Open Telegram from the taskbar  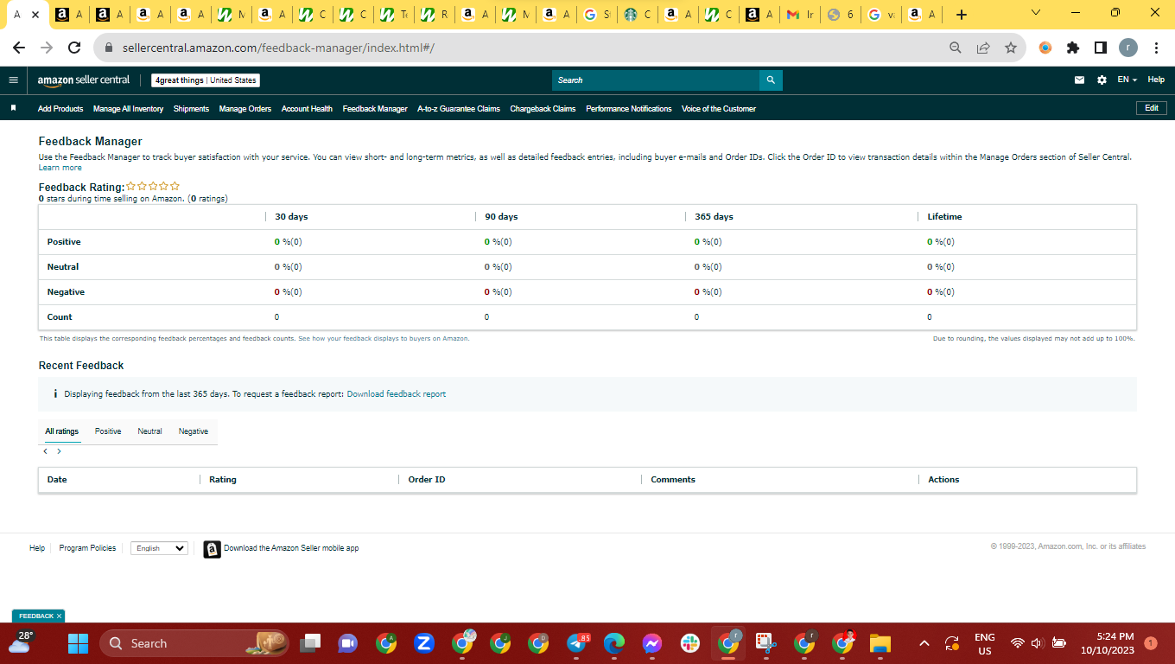[576, 643]
